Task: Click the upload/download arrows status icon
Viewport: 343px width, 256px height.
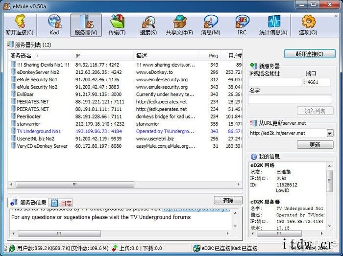Action: pyautogui.click(x=115, y=248)
